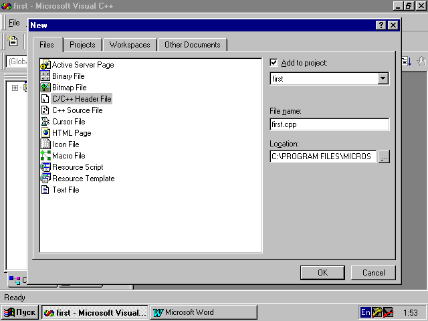
Task: Open the (Globals) combo box
Action: [x=17, y=62]
